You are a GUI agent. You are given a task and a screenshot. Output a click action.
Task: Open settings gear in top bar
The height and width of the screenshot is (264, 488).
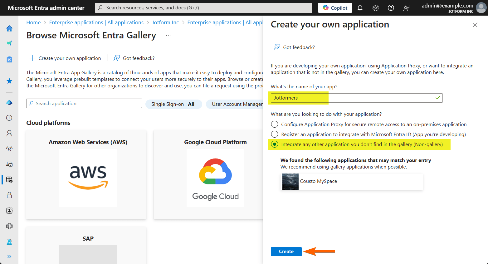(375, 8)
